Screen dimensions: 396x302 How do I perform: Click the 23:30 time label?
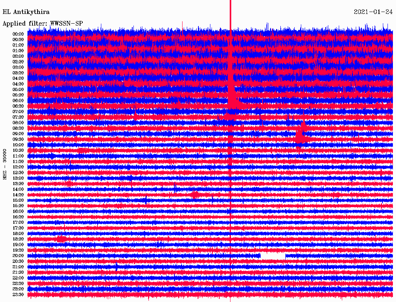(18, 295)
